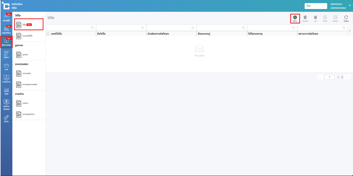Go to next page with right arrow

click(347, 77)
